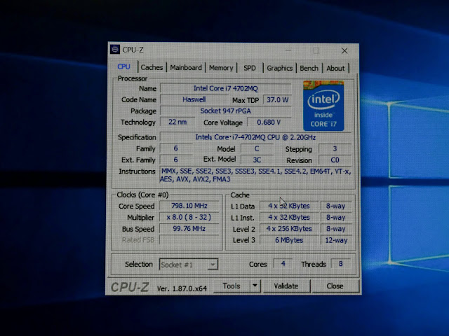The image size is (449, 336).
Task: Click the Name field 'Intel Core i7 4702MQ'
Action: click(226, 88)
